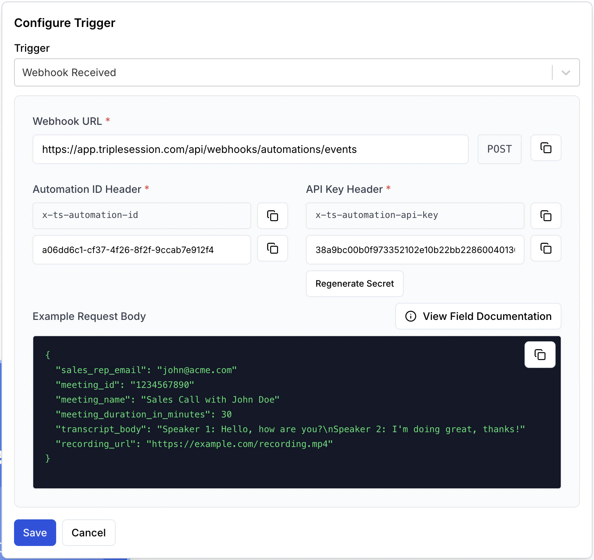Copy the example request body JSON
594x560 pixels.
point(540,355)
